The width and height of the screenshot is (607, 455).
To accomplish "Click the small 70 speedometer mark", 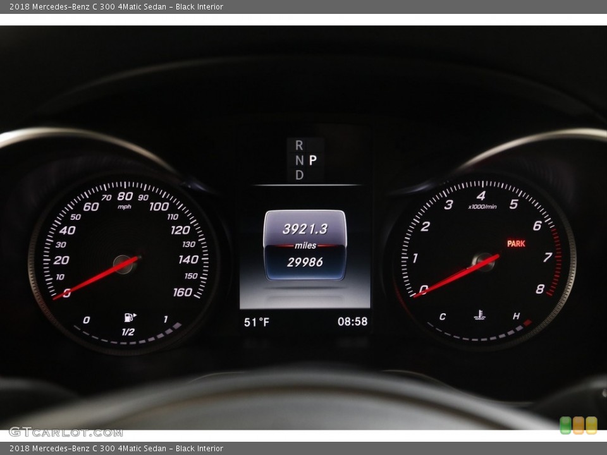I will (106, 198).
